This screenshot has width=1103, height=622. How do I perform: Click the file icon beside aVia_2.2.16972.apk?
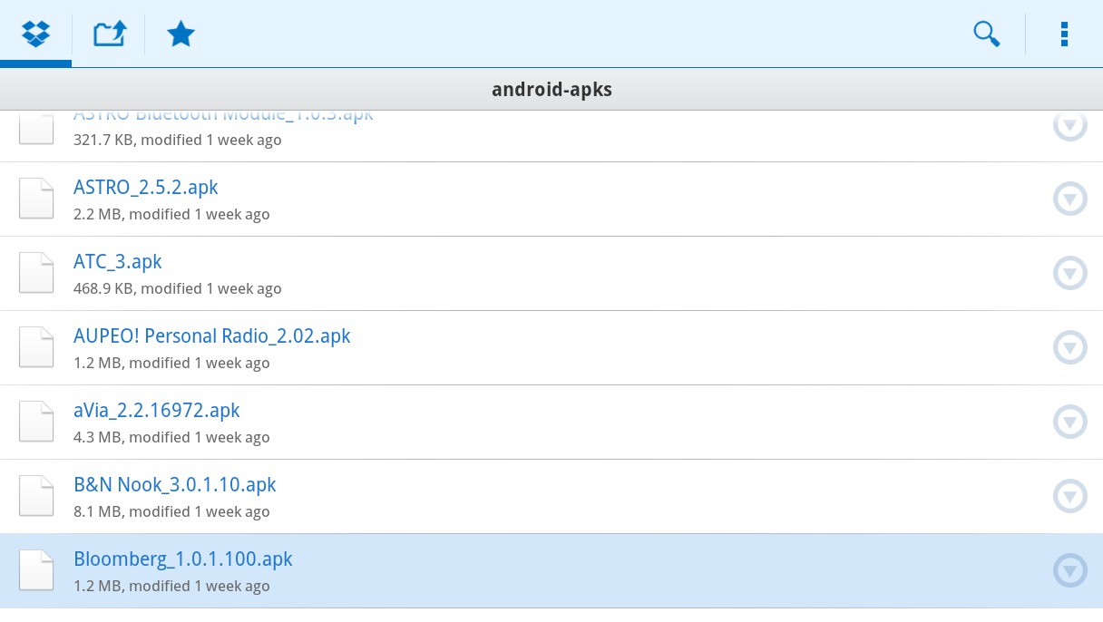click(x=37, y=422)
